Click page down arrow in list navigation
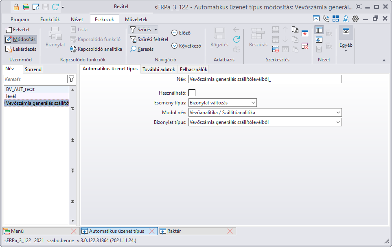 coord(73,171)
